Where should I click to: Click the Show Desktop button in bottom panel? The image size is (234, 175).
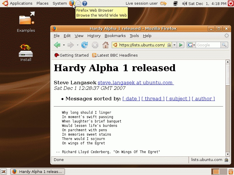coord(4,171)
